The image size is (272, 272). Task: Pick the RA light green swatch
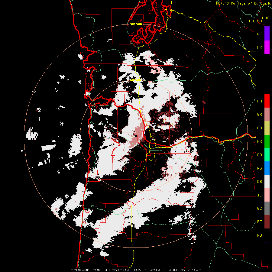[x=267, y=155]
